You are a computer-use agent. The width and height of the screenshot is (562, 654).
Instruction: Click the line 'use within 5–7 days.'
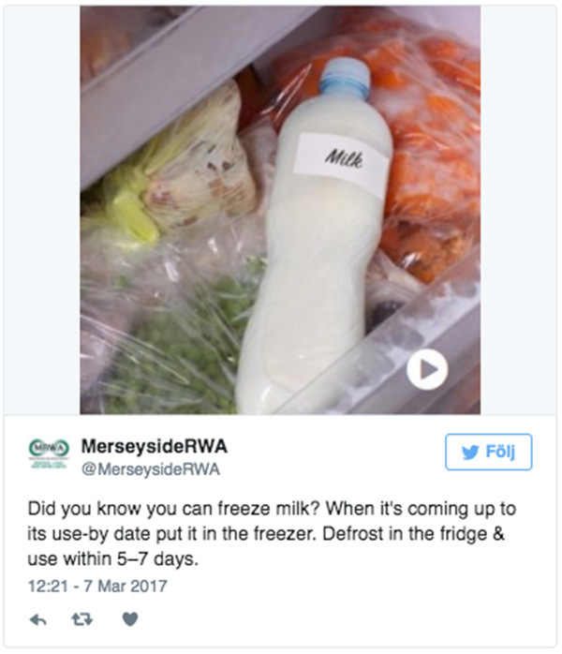point(112,558)
